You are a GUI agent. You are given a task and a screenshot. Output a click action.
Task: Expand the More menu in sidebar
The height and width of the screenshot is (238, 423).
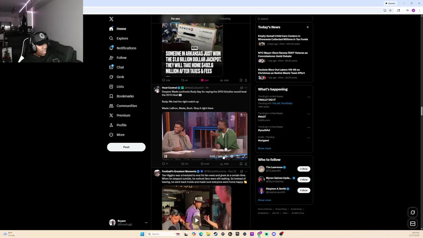(x=117, y=135)
